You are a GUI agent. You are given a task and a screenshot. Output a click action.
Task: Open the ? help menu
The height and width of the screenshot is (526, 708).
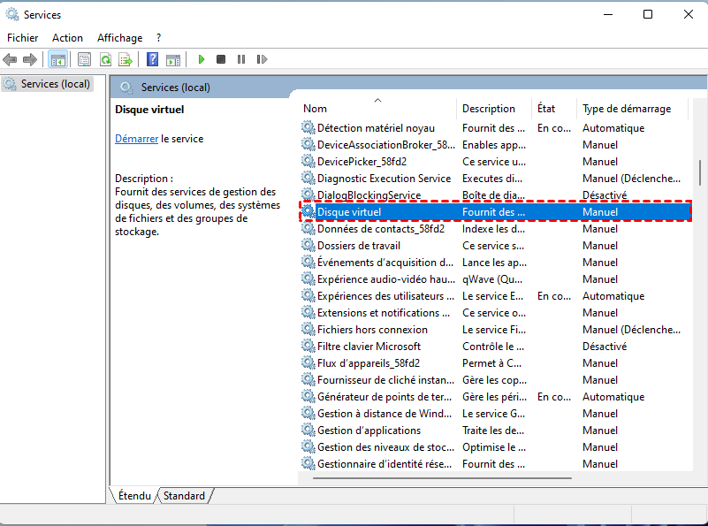[x=158, y=38]
